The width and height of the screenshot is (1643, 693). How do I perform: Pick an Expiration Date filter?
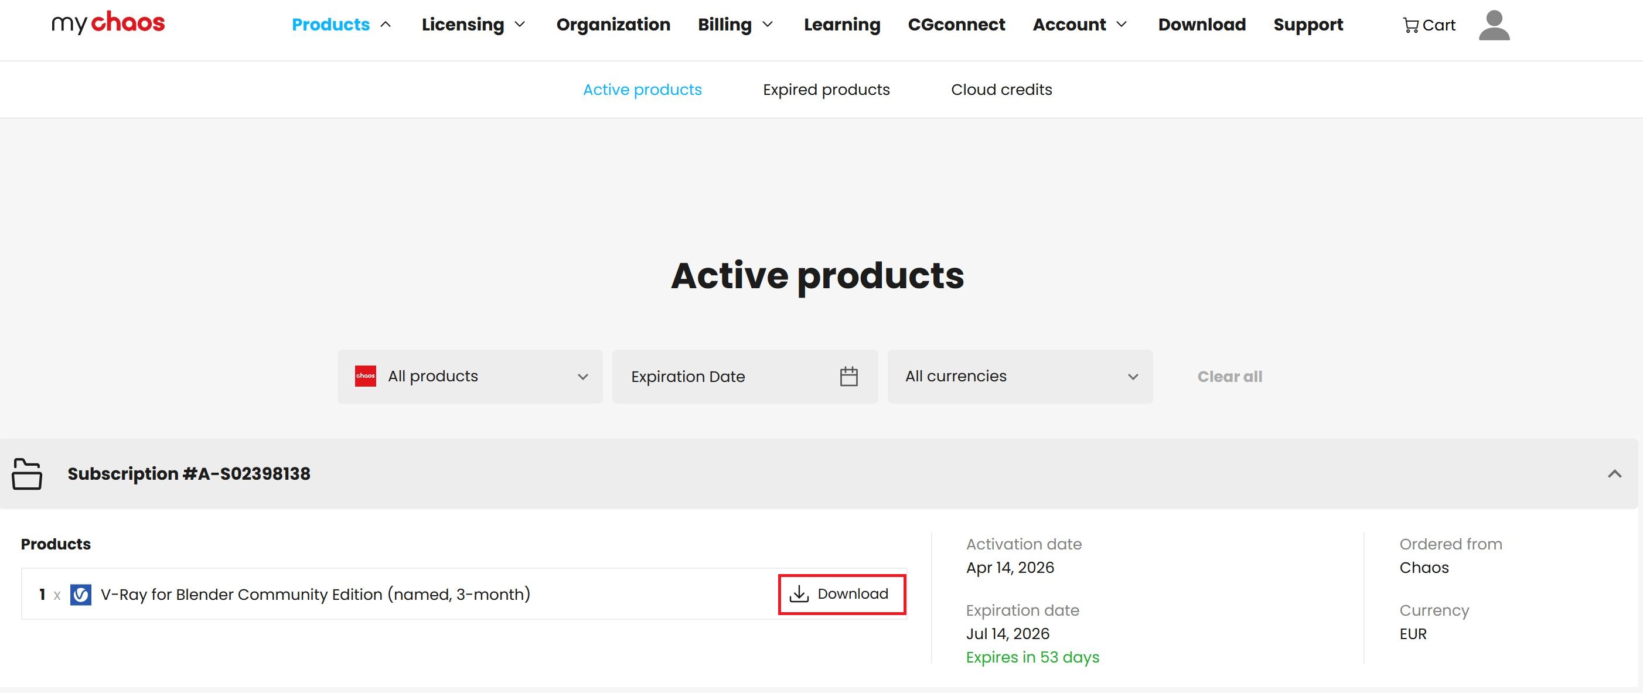pos(745,376)
